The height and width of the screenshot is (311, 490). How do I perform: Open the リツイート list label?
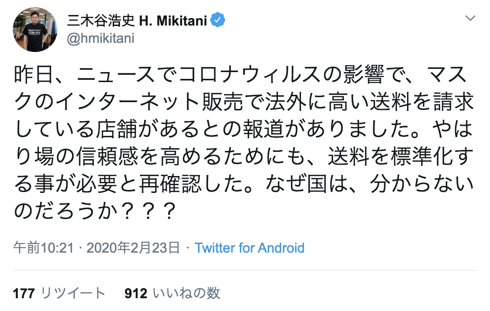pos(73,293)
